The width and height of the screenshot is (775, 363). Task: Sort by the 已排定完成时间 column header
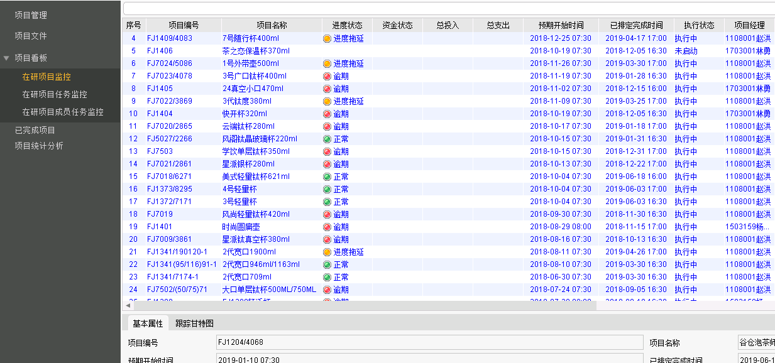(x=636, y=25)
